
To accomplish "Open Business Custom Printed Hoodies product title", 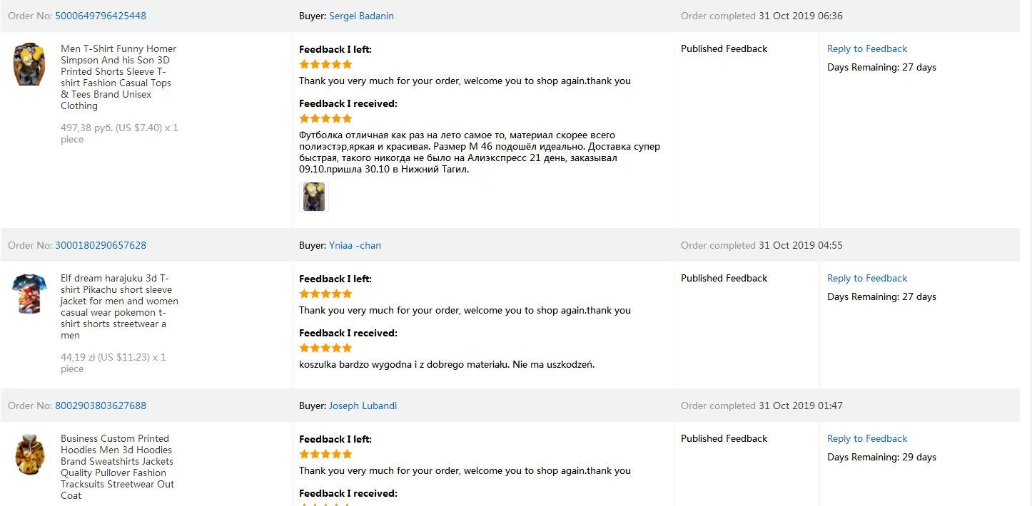I will pyautogui.click(x=118, y=467).
